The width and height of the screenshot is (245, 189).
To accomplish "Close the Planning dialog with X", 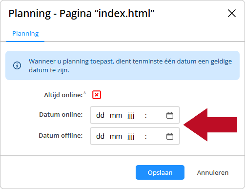I will [232, 13].
